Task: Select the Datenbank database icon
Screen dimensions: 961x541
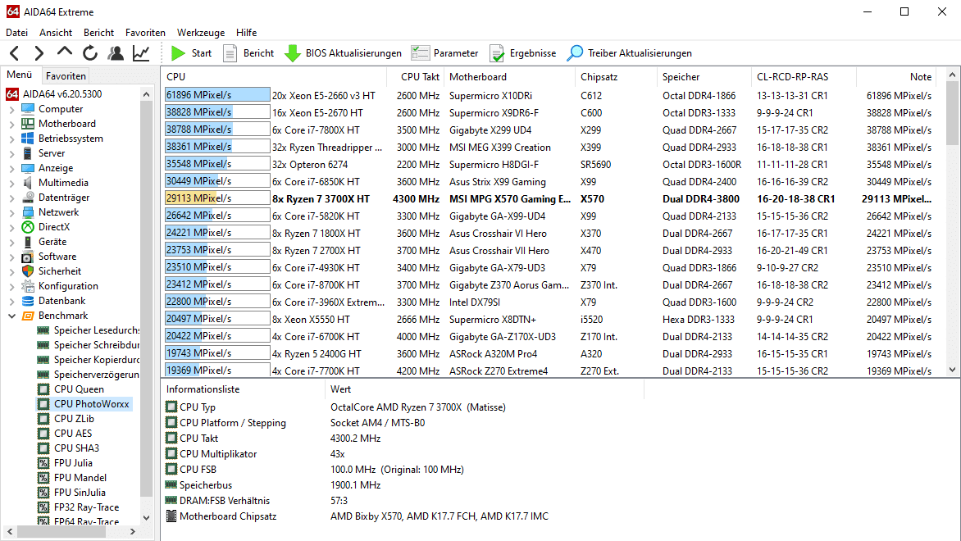Action: [28, 301]
